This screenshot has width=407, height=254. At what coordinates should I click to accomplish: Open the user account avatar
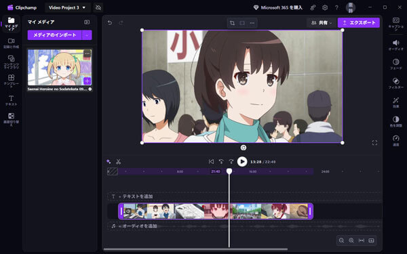351,7
